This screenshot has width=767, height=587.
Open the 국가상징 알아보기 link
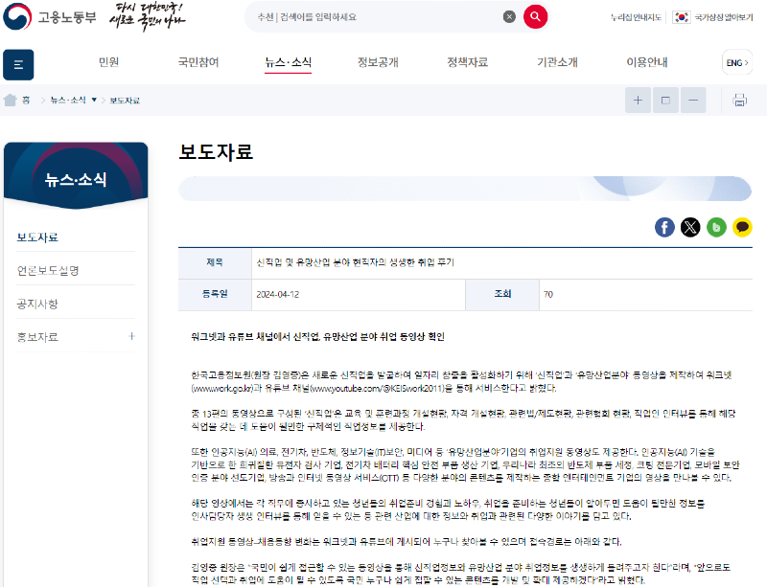pyautogui.click(x=724, y=17)
